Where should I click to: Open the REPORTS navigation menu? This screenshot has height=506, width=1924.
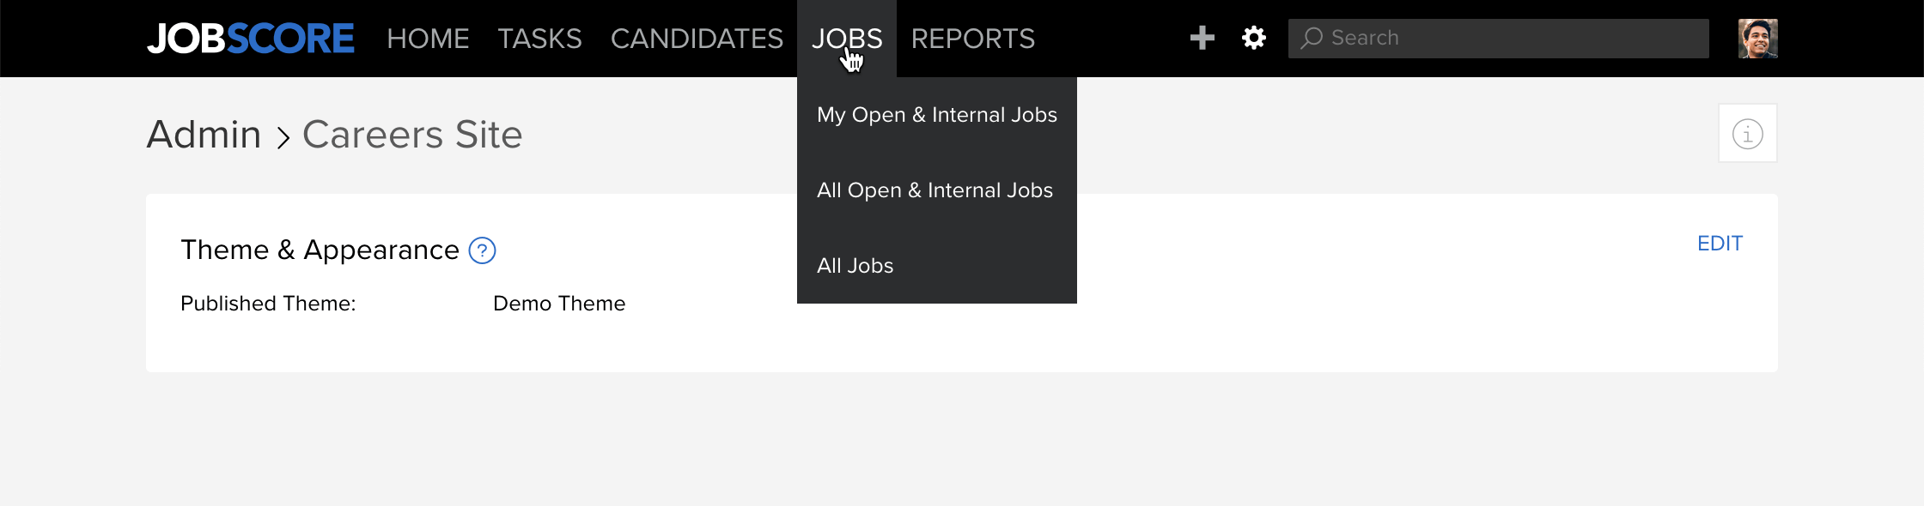[x=973, y=39]
